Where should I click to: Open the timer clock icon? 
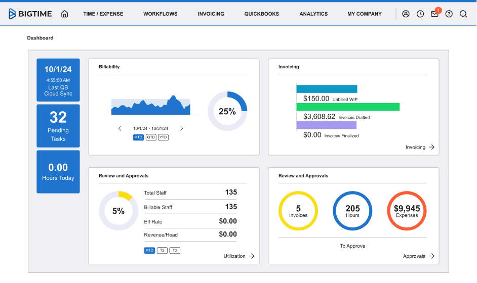(420, 14)
